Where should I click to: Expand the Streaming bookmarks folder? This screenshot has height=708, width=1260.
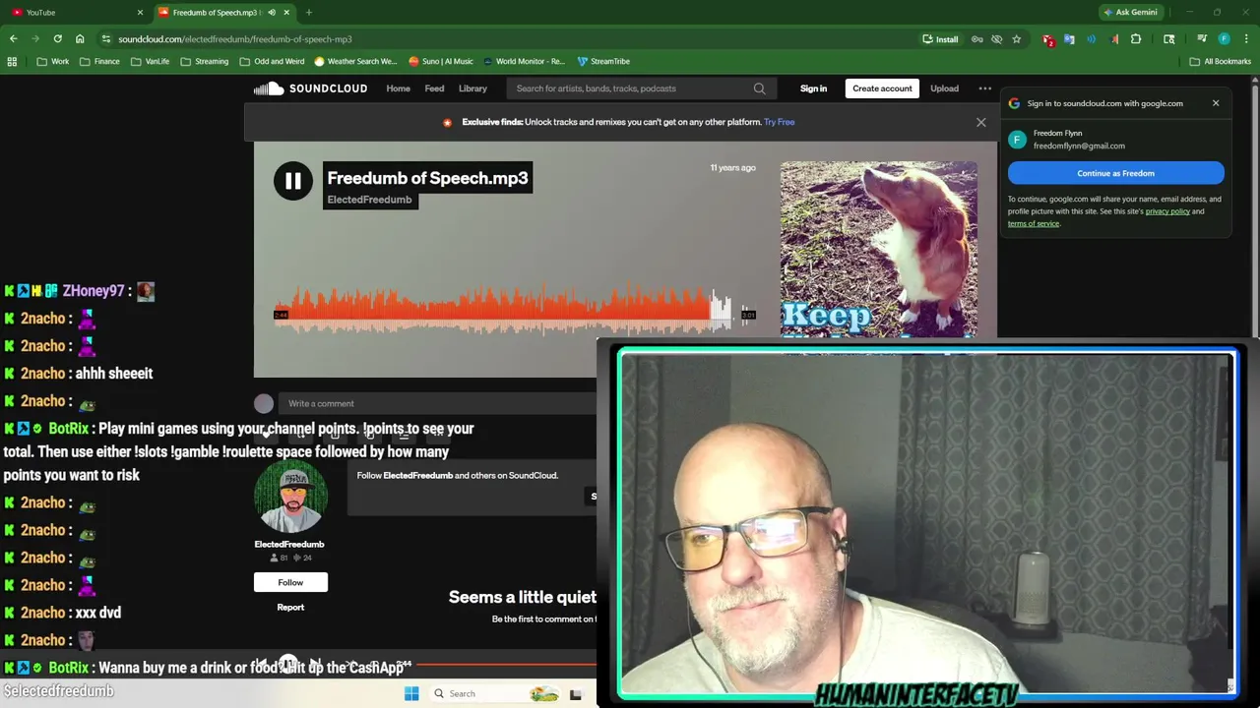click(x=204, y=61)
